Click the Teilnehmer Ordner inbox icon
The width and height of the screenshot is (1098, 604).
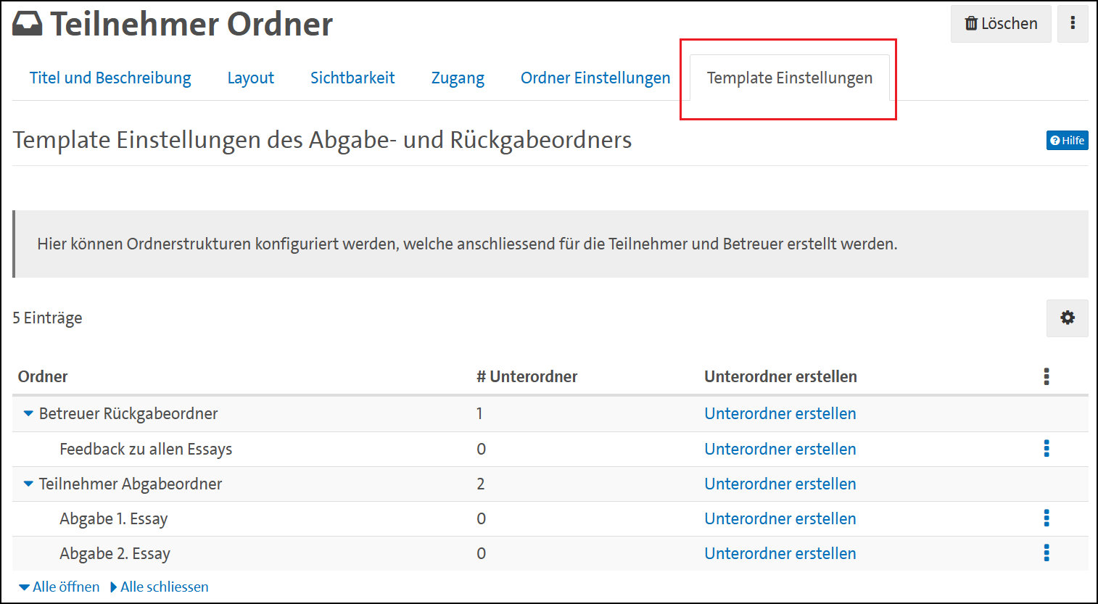coord(28,25)
